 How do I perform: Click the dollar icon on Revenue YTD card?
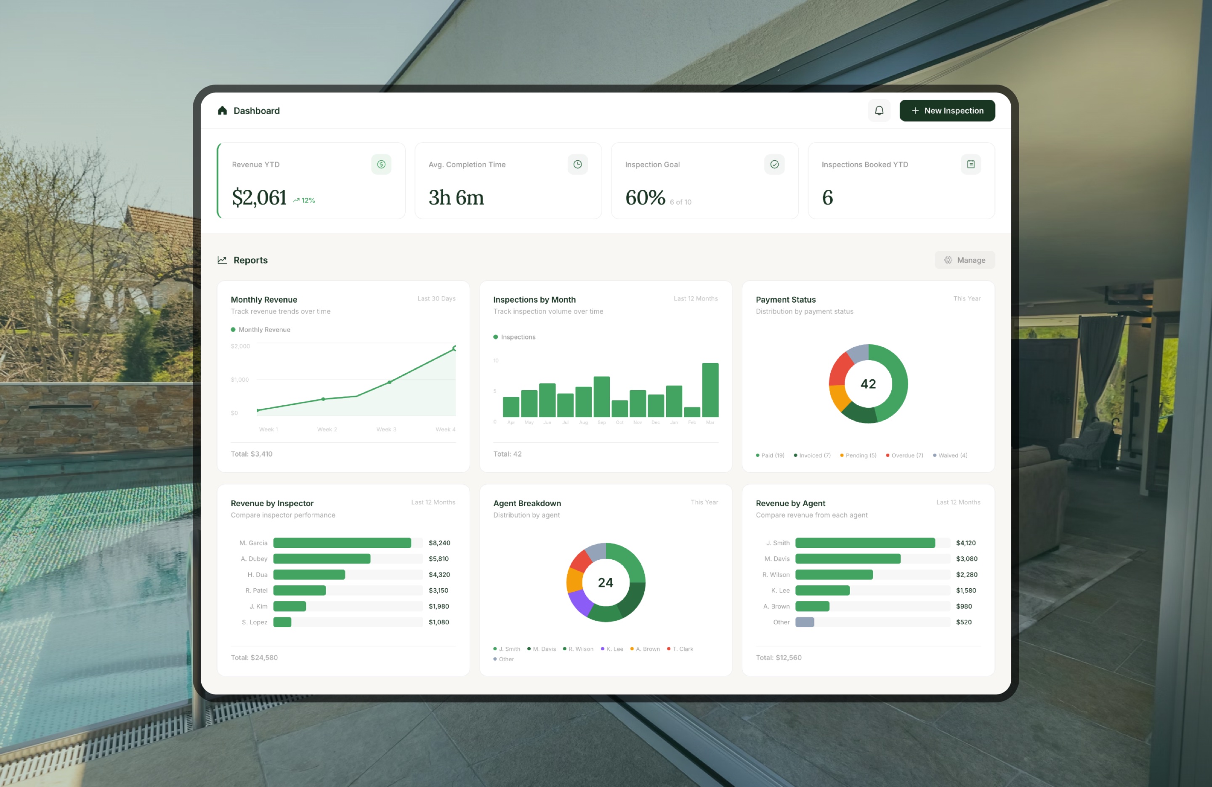[381, 164]
